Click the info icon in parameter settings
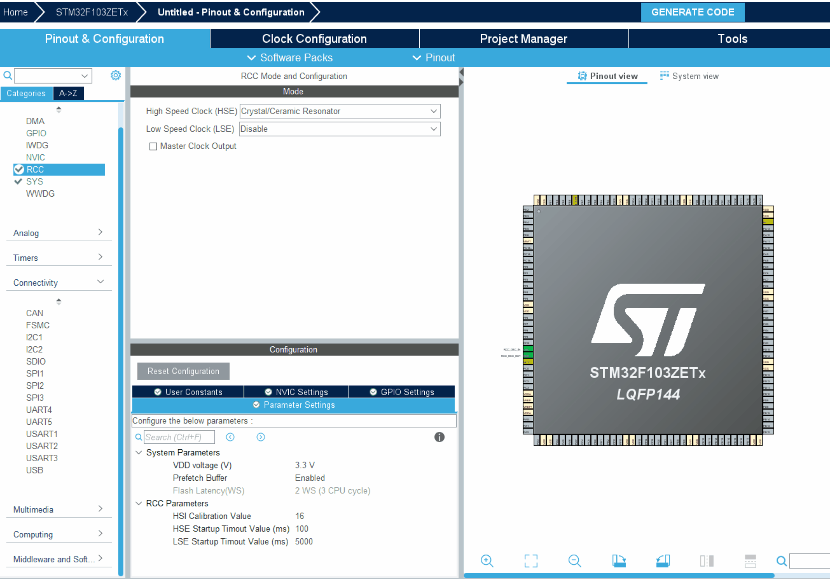This screenshot has height=579, width=830. click(439, 437)
